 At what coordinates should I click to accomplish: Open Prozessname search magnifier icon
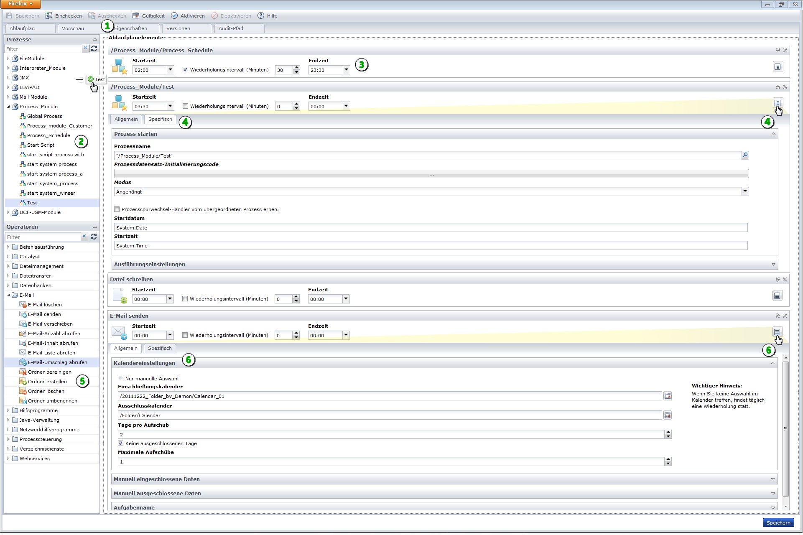pyautogui.click(x=745, y=155)
